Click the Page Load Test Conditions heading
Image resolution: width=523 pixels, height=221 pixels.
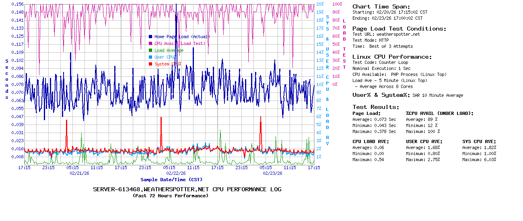coord(399,29)
